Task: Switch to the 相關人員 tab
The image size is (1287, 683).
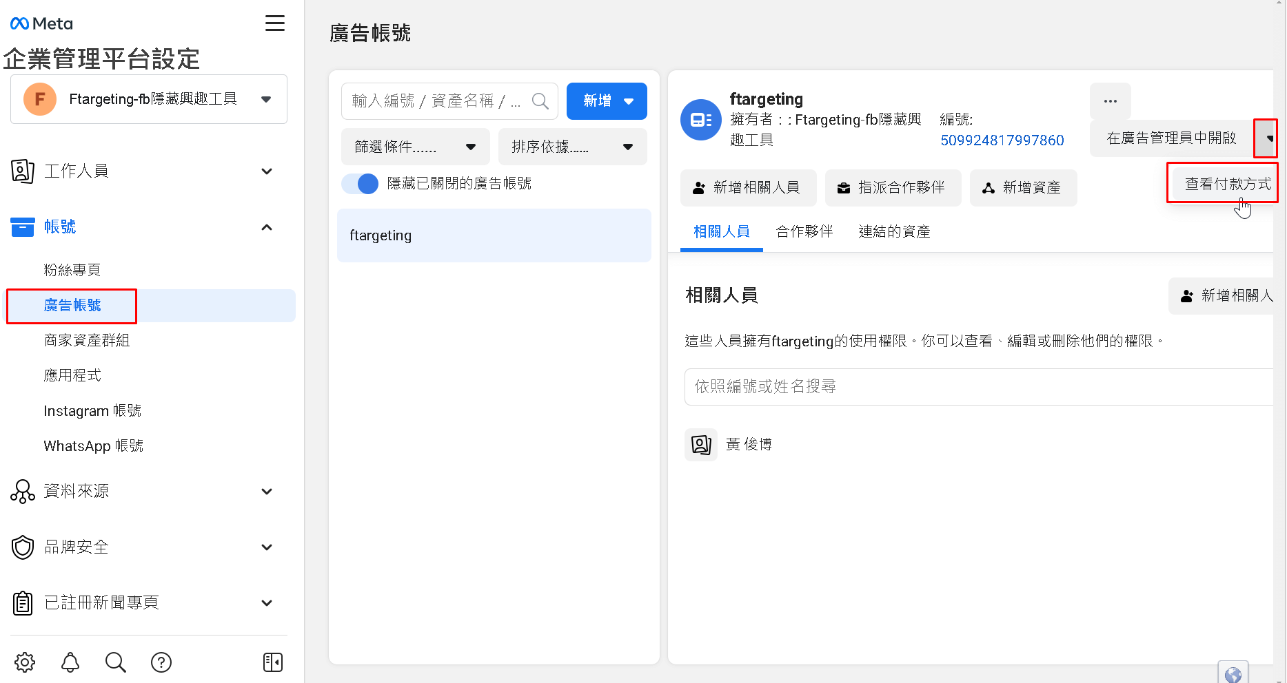Action: [722, 232]
